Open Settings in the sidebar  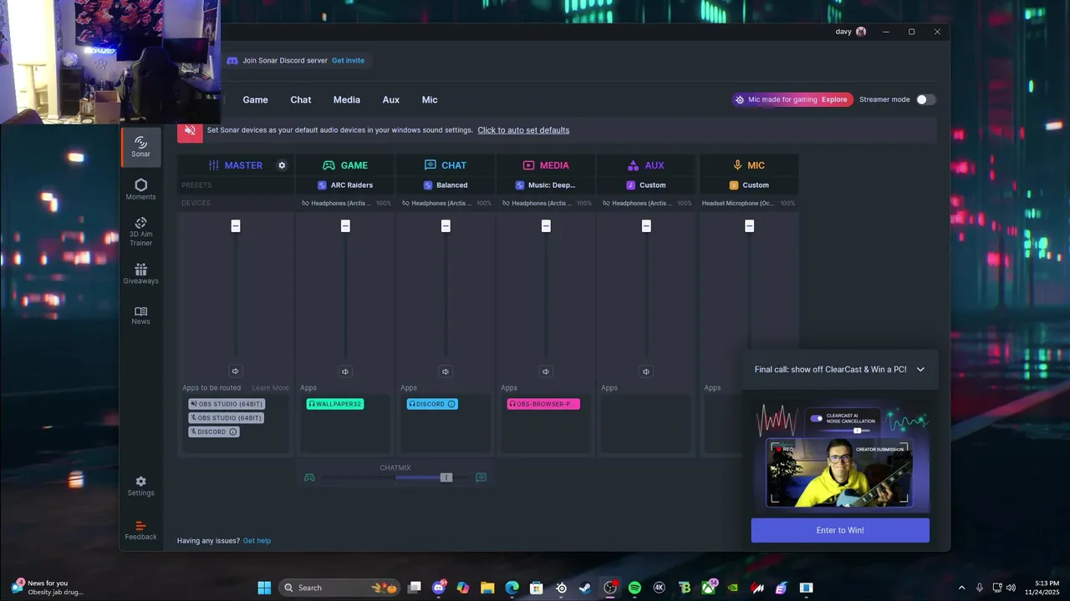click(140, 486)
